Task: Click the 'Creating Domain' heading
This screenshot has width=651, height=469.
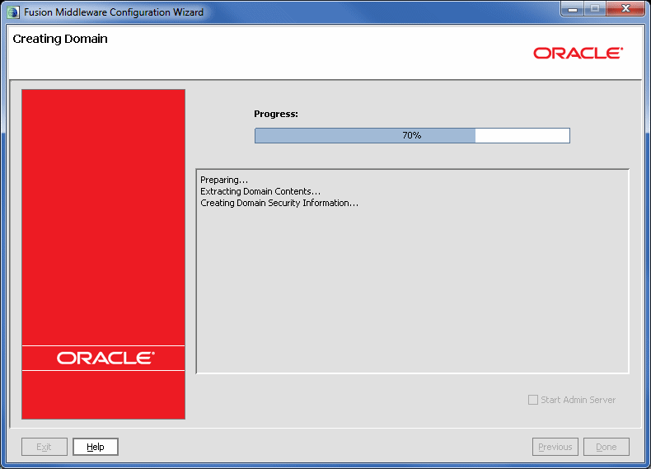Action: tap(60, 39)
